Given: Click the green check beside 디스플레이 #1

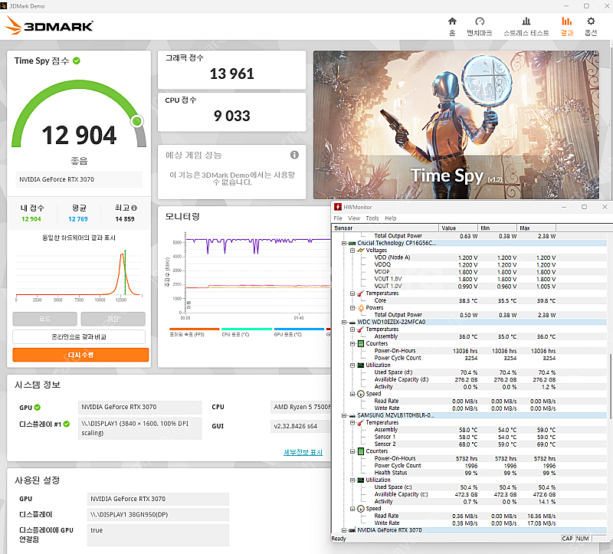Looking at the screenshot, I should tap(67, 424).
